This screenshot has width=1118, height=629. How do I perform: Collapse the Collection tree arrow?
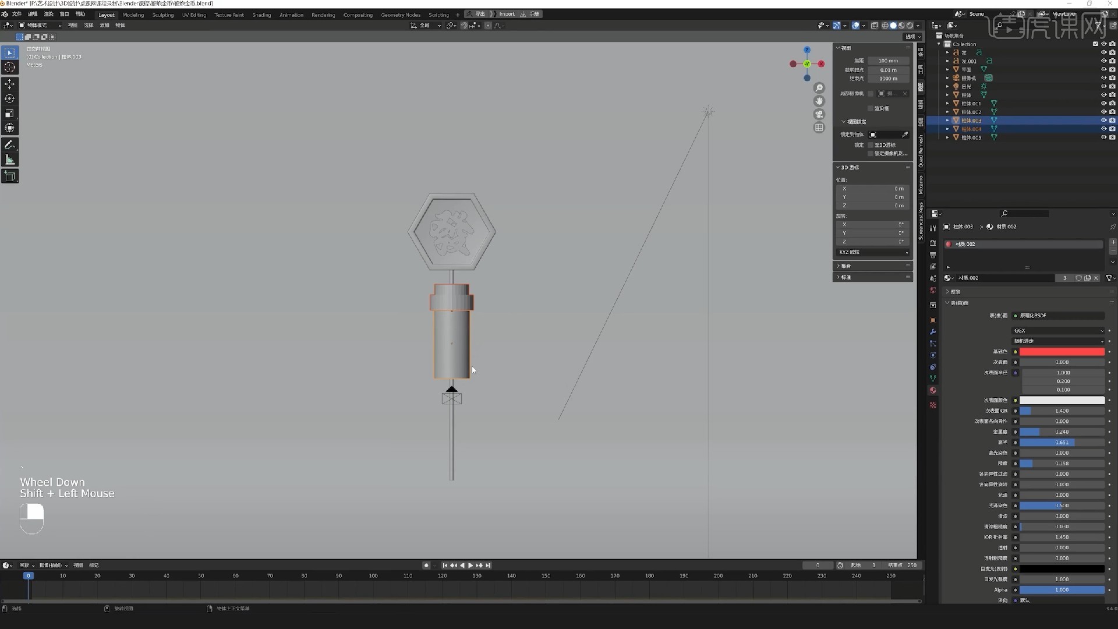point(939,44)
